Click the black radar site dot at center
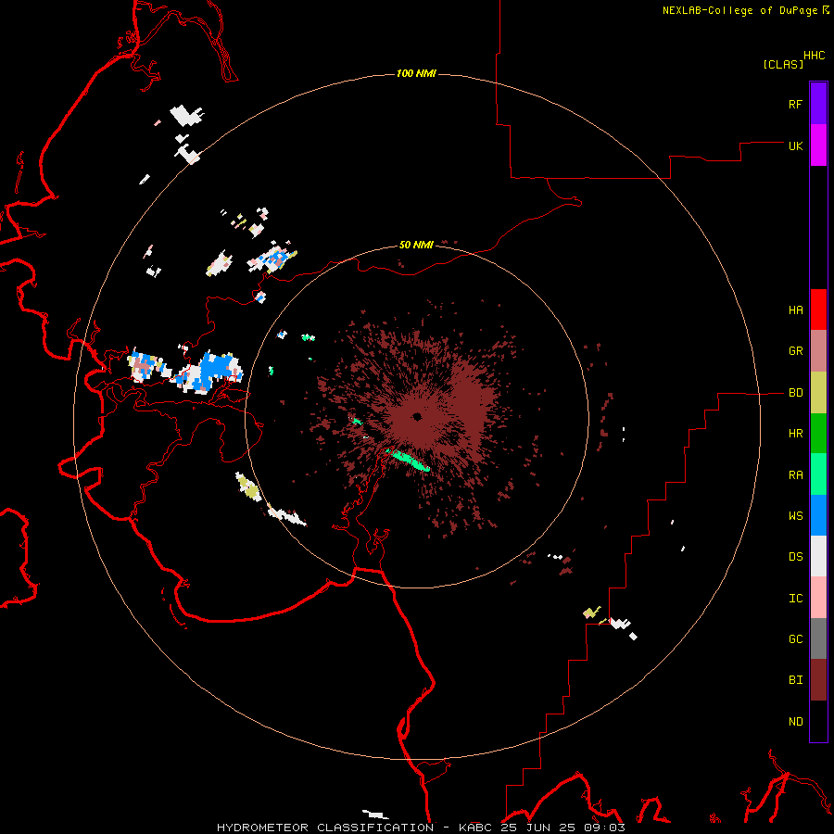Screen dimensions: 834x834 click(417, 417)
